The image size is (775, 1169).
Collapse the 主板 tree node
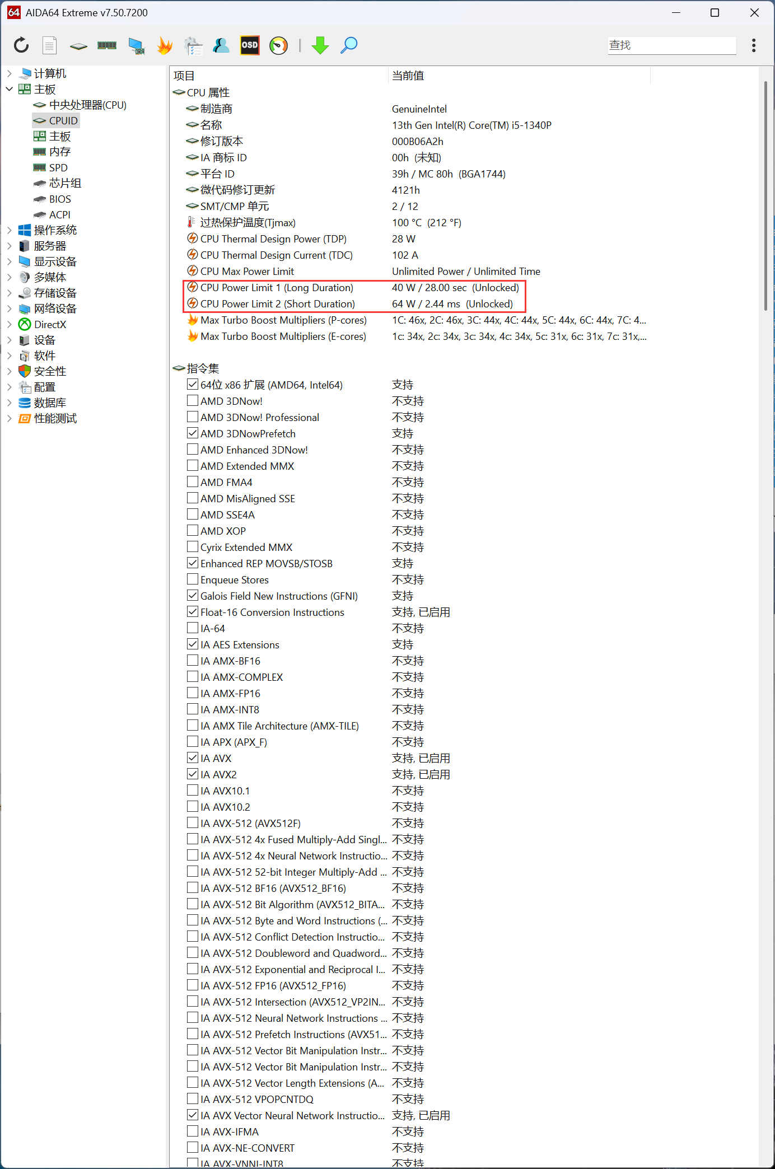(10, 89)
